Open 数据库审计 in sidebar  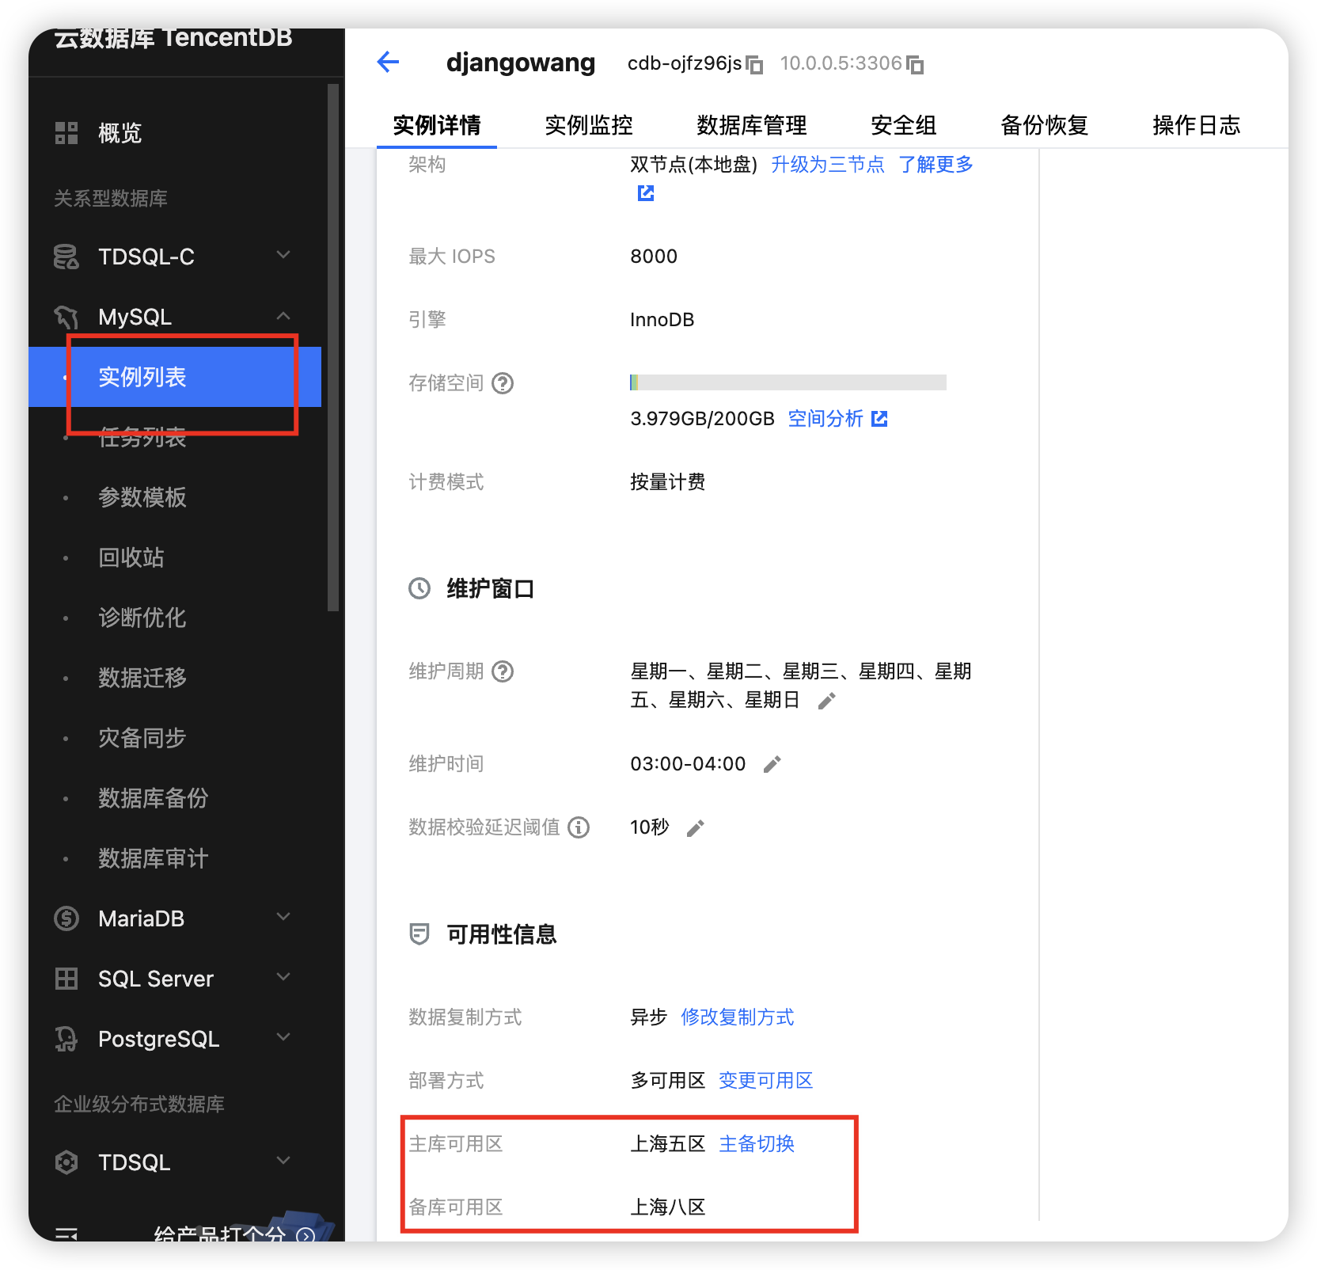(x=154, y=858)
